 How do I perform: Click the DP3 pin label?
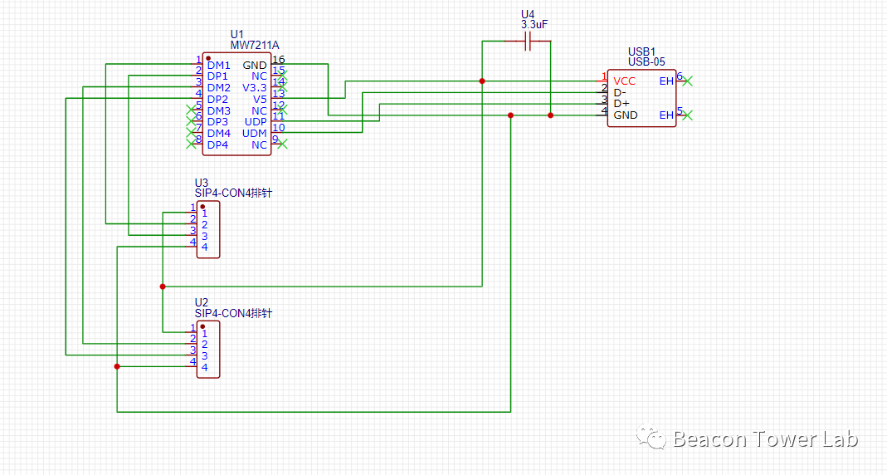tap(217, 122)
